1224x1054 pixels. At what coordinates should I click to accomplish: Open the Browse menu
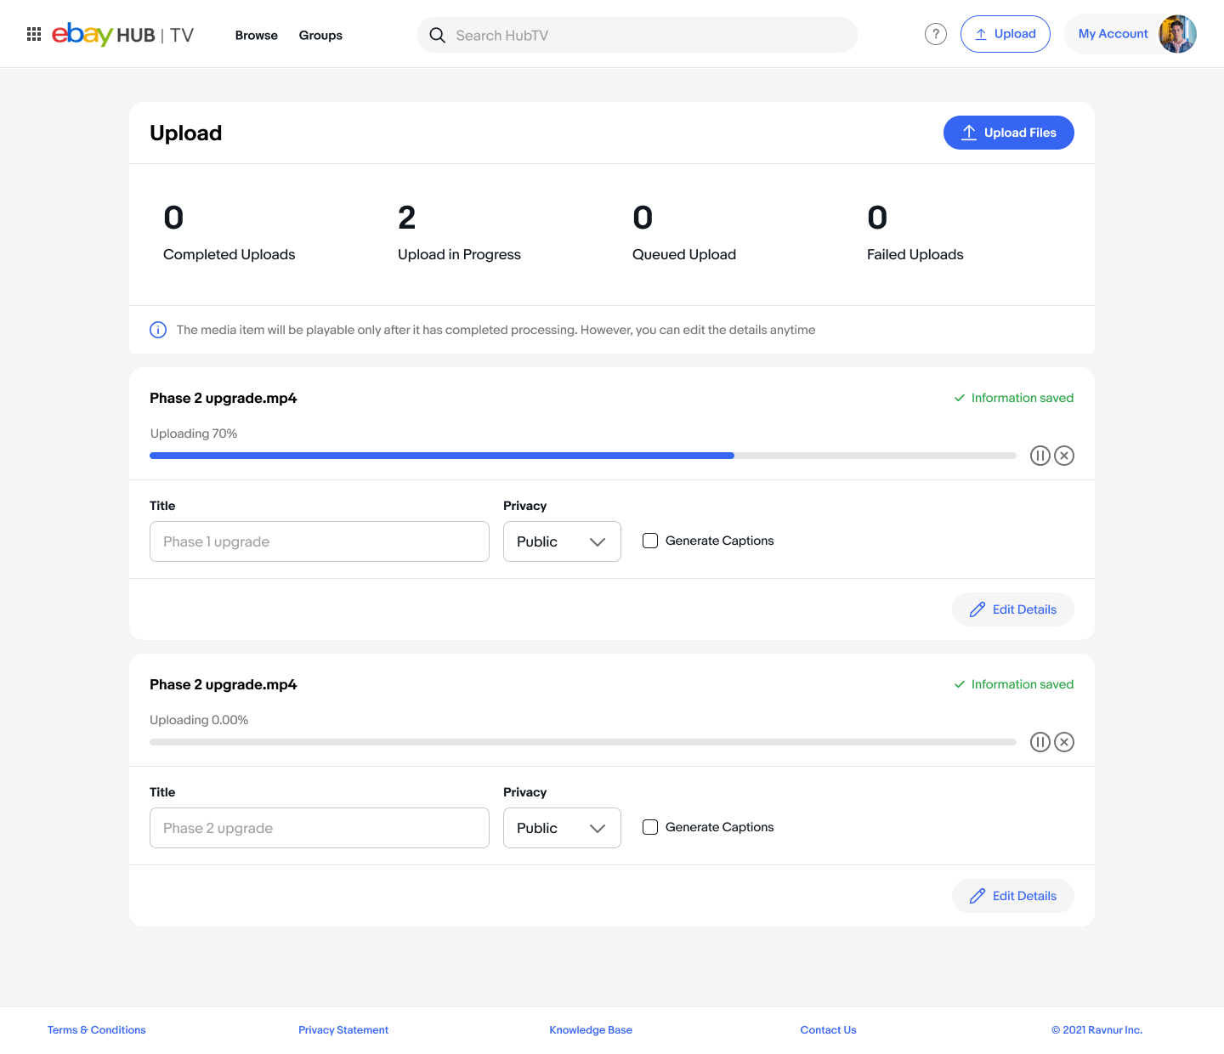tap(257, 35)
